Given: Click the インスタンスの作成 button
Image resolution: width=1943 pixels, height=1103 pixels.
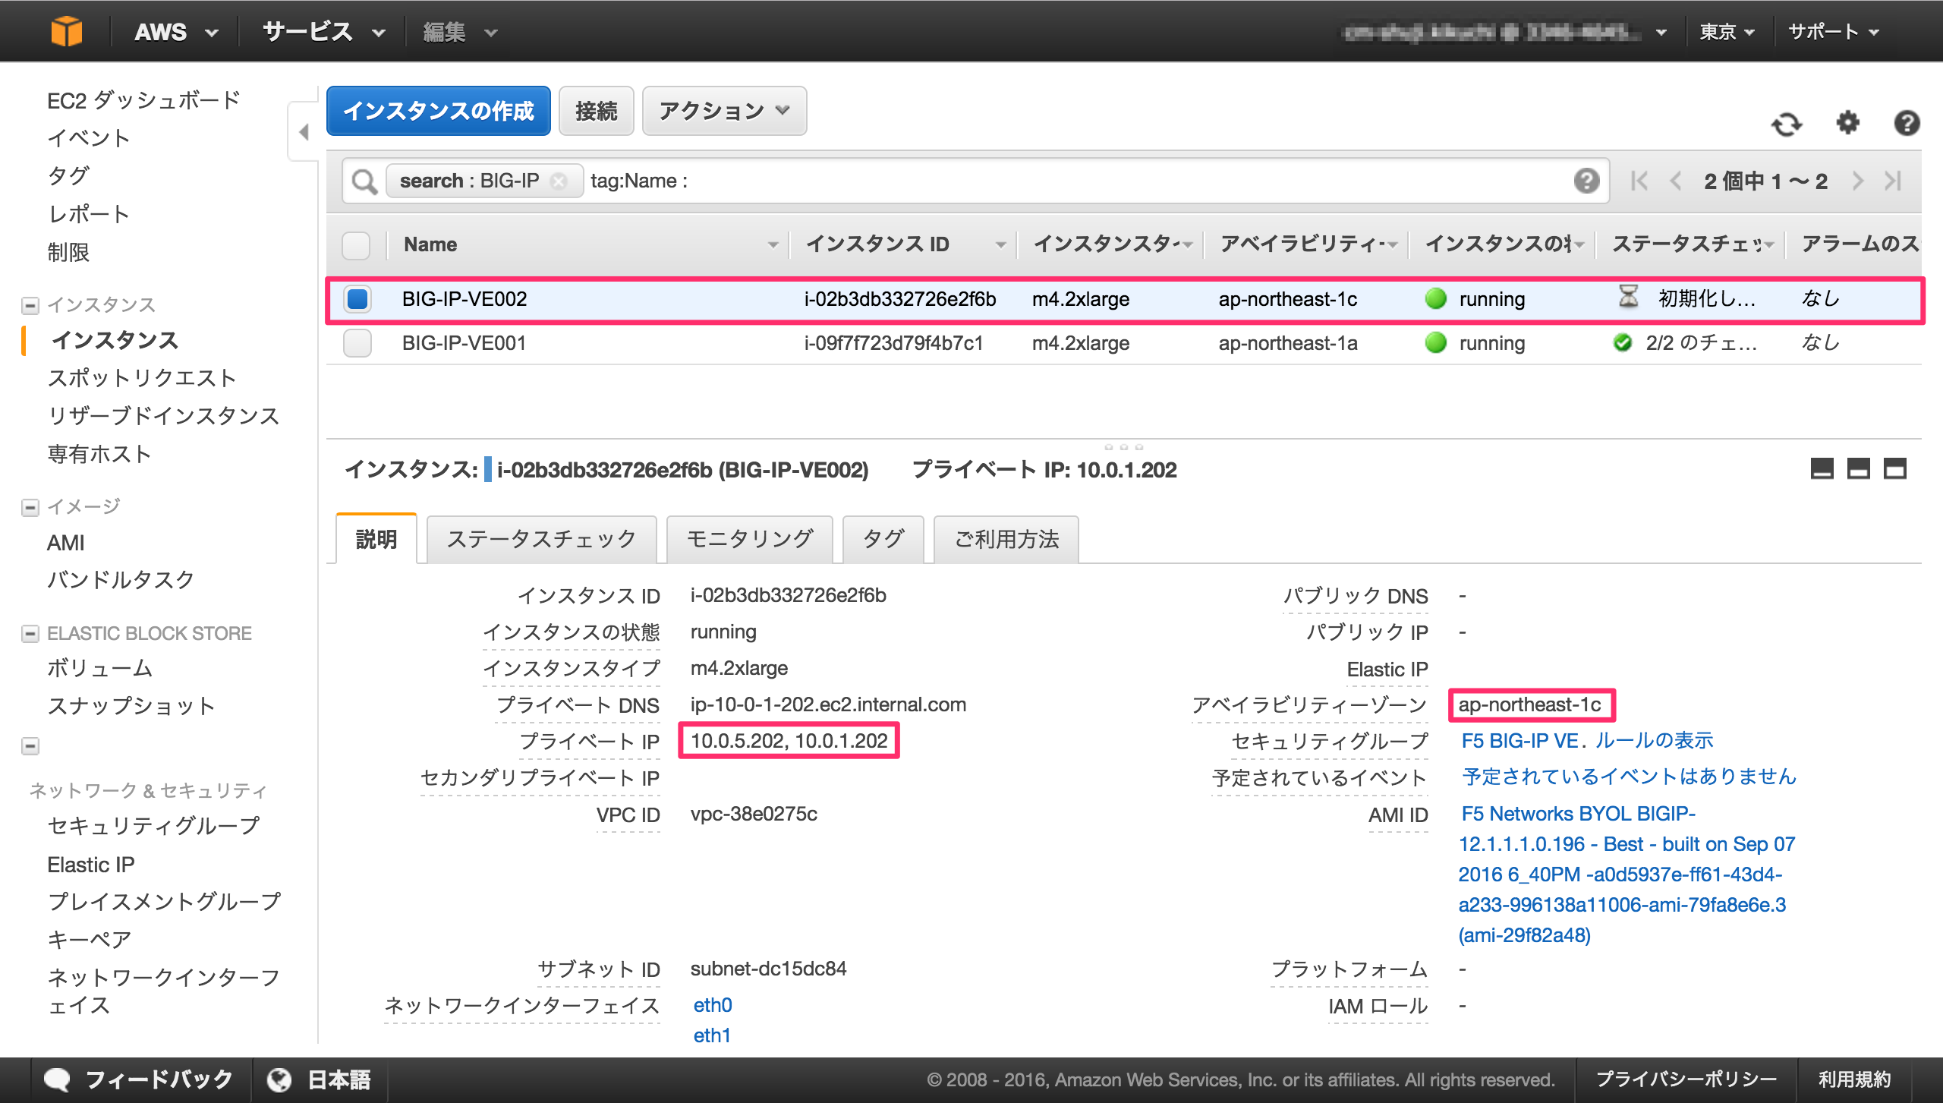Looking at the screenshot, I should [439, 111].
